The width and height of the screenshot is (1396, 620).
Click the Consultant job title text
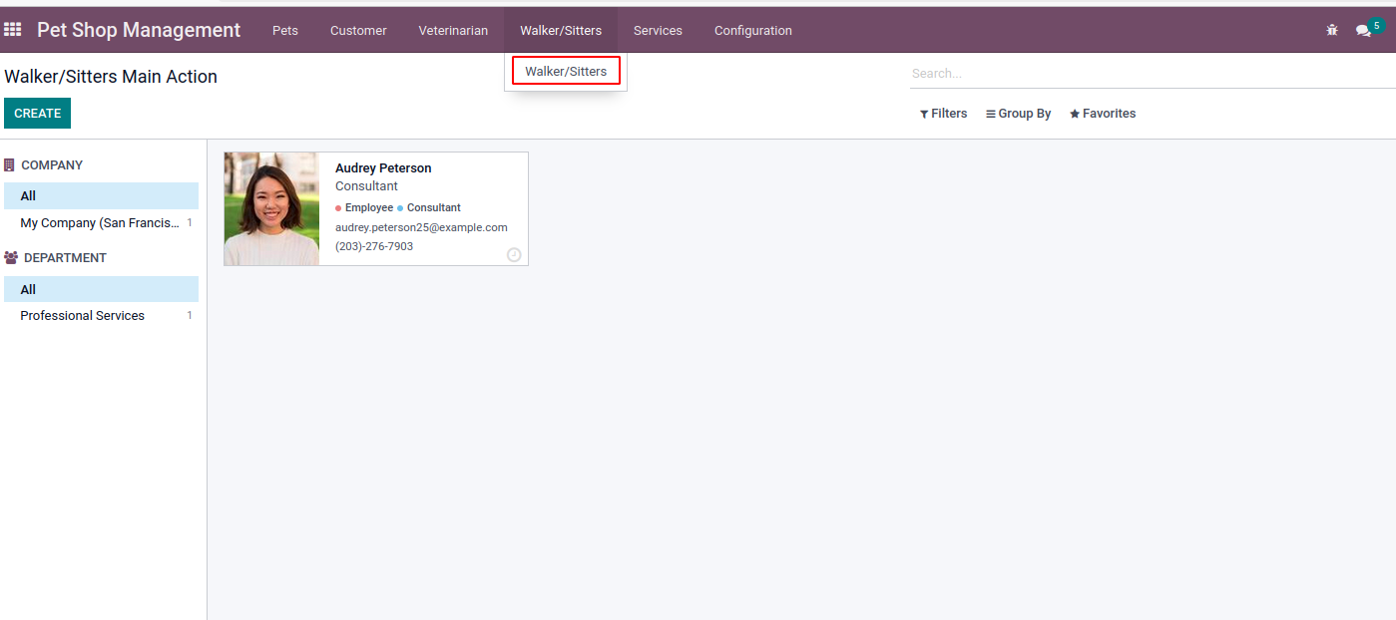(x=366, y=186)
